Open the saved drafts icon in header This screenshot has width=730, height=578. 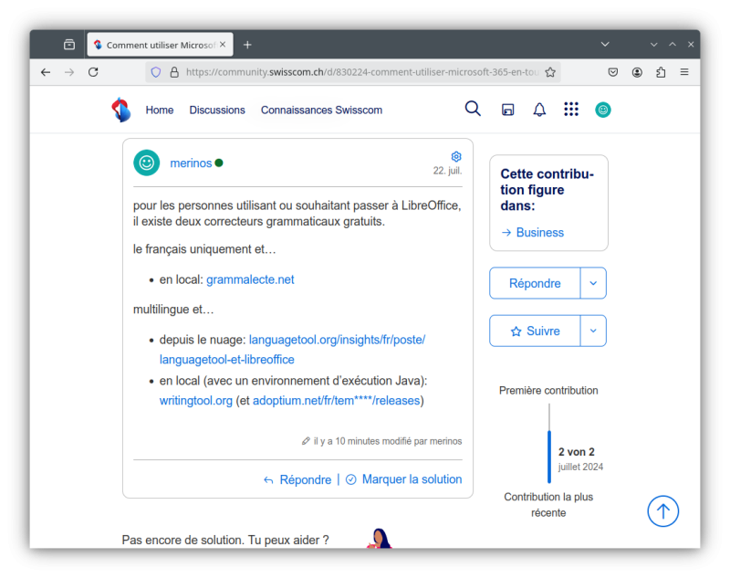coord(507,110)
